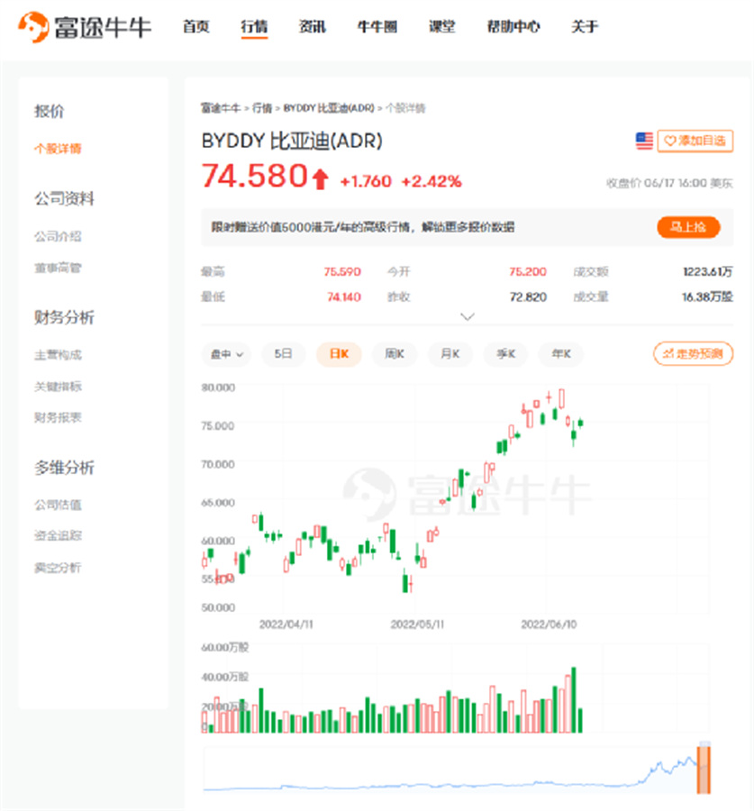Expand more quote details chevron

pyautogui.click(x=468, y=316)
